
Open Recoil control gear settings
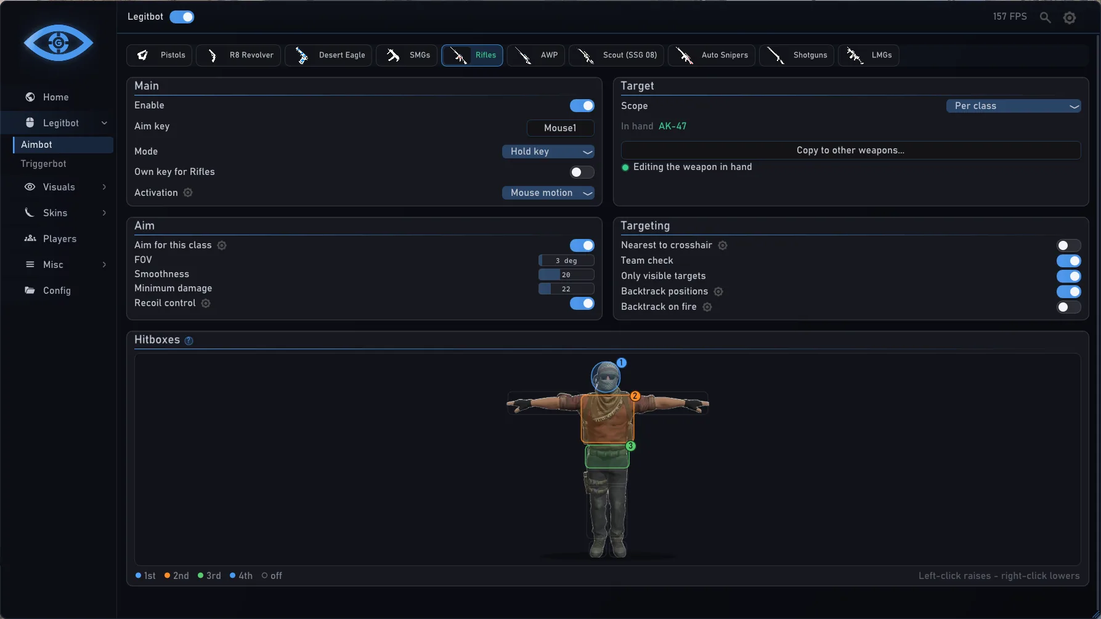(x=206, y=303)
